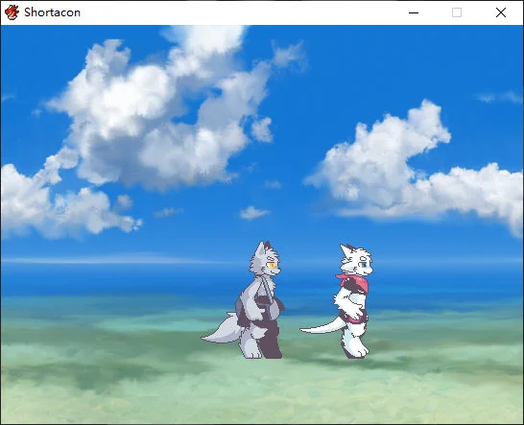The width and height of the screenshot is (524, 425).
Task: Click the disabled maximize button
Action: click(x=457, y=12)
